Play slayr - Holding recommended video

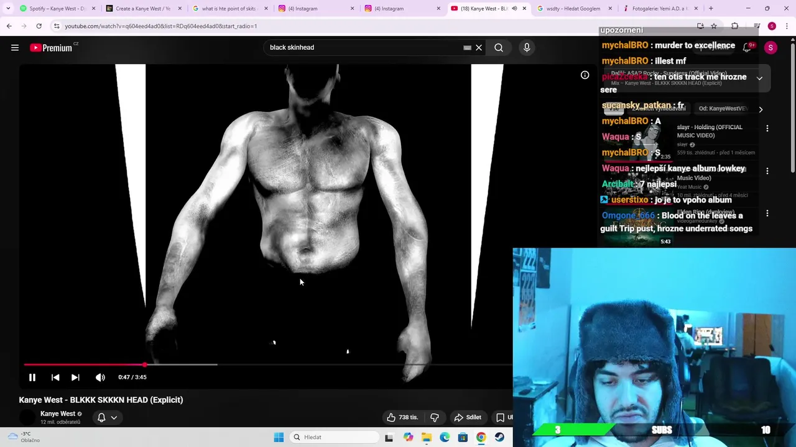pos(709,131)
